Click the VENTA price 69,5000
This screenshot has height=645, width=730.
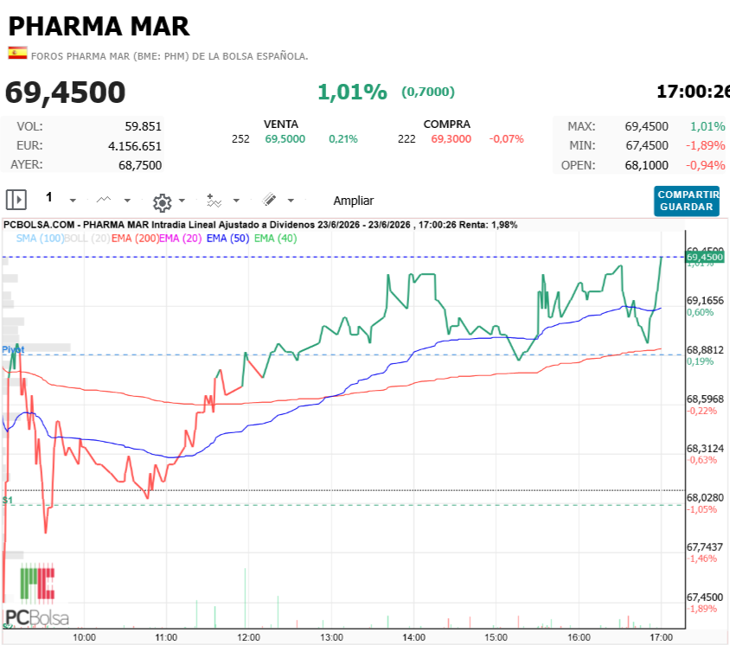(285, 139)
